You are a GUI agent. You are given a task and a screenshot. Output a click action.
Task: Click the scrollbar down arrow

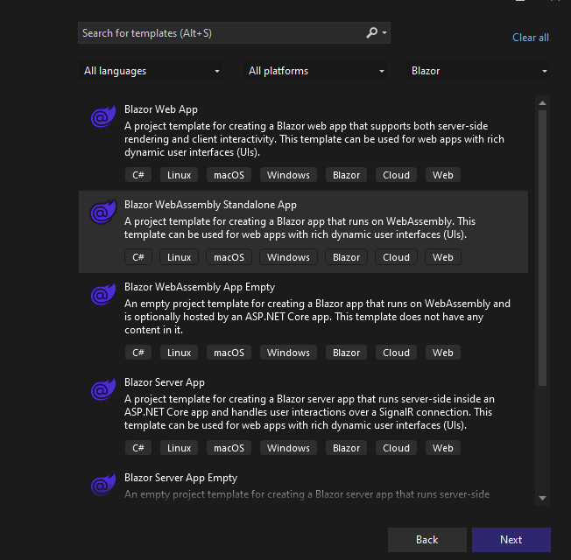543,497
